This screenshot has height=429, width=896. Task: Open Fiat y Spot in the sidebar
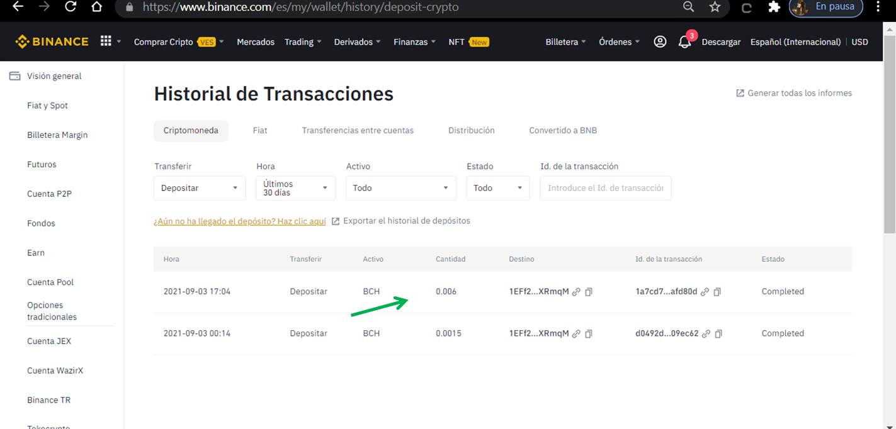[47, 106]
